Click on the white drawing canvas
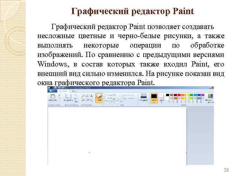The width and height of the screenshot is (234, 176). tap(117, 136)
